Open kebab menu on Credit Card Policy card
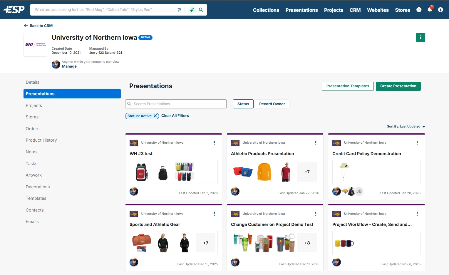Viewport: 449px width, 275px height. coord(417,143)
